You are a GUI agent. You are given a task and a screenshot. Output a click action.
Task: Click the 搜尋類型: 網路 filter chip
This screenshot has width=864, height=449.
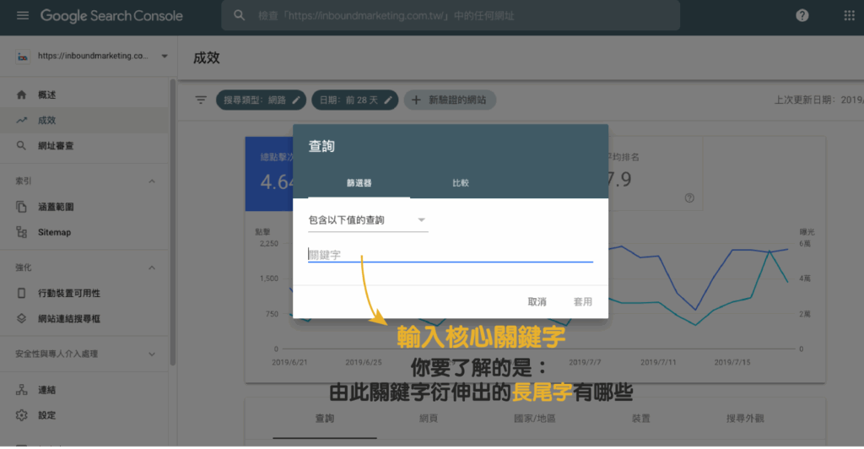click(x=261, y=100)
